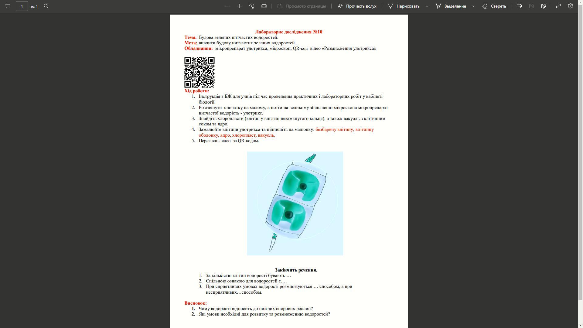Click the page count label из 1
This screenshot has width=583, height=328.
(x=34, y=6)
